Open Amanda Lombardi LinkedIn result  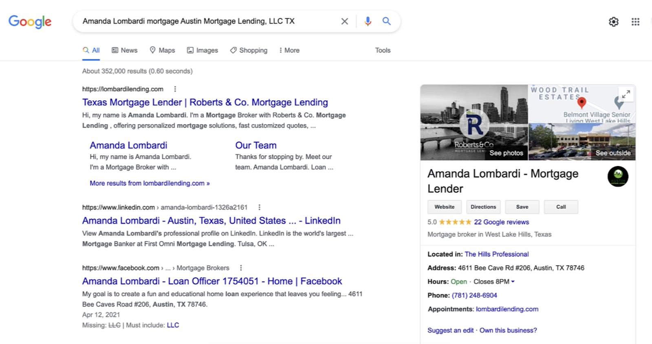[211, 221]
